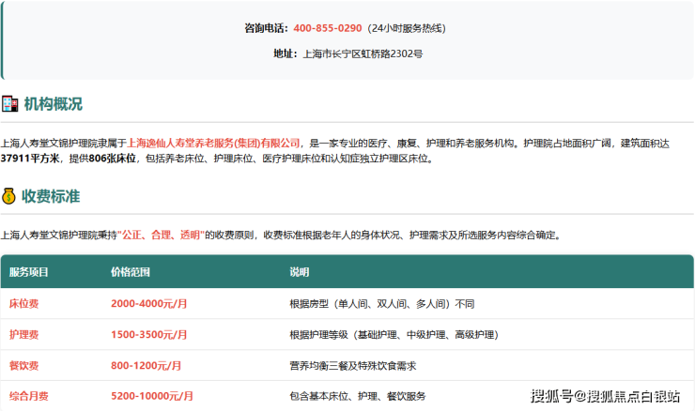Open the 上海逸仙人寿堂养老服务(集团)有限公司 red link

tap(214, 144)
